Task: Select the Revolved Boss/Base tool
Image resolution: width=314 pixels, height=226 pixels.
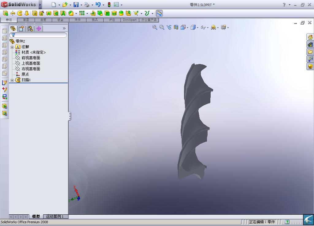Action: click(13, 13)
